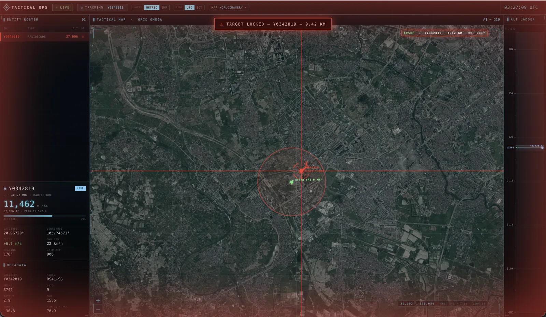Click the circle icon beside Y0342819 detail heading
The width and height of the screenshot is (546, 317).
5,189
